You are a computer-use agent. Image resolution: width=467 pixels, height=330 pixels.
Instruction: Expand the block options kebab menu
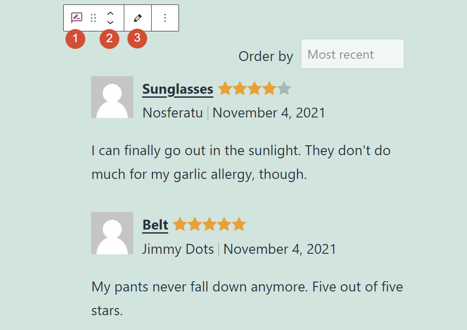pyautogui.click(x=165, y=17)
